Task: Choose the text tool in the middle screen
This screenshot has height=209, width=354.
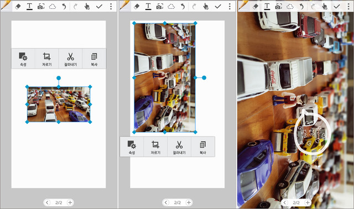Action: point(148,7)
